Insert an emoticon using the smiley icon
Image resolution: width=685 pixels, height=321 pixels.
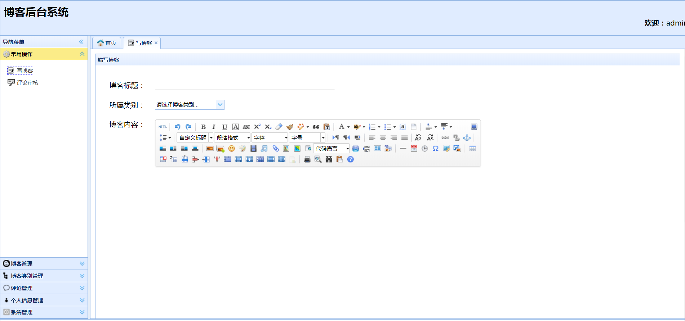(x=231, y=149)
